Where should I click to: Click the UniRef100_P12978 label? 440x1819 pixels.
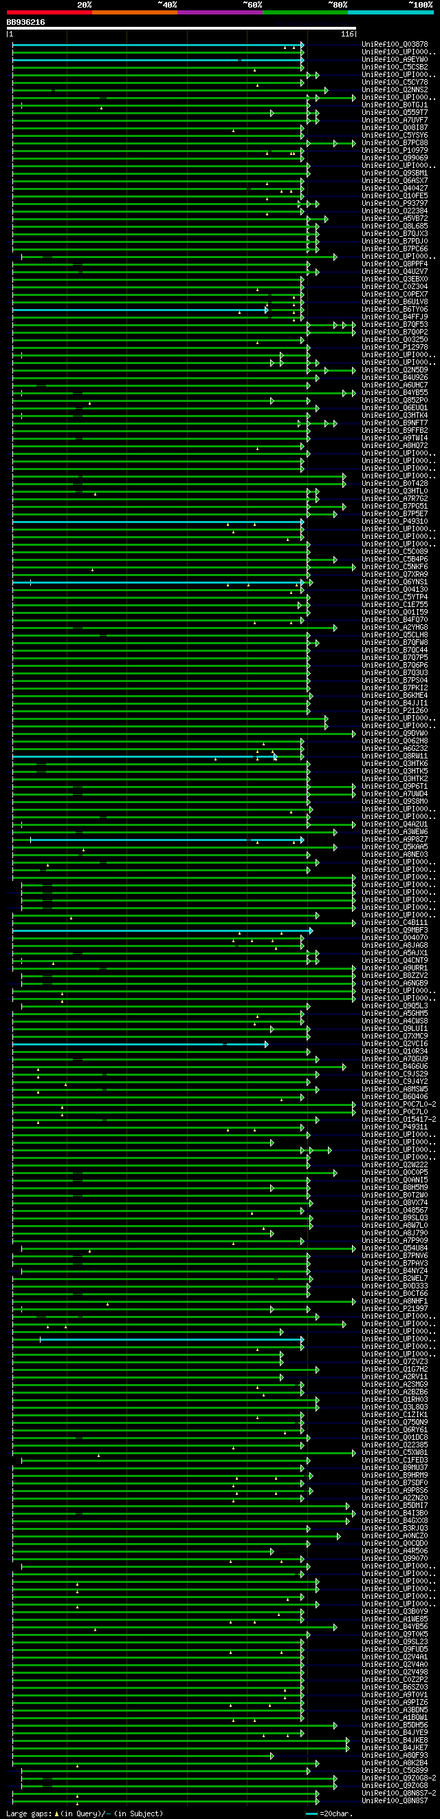395,348
